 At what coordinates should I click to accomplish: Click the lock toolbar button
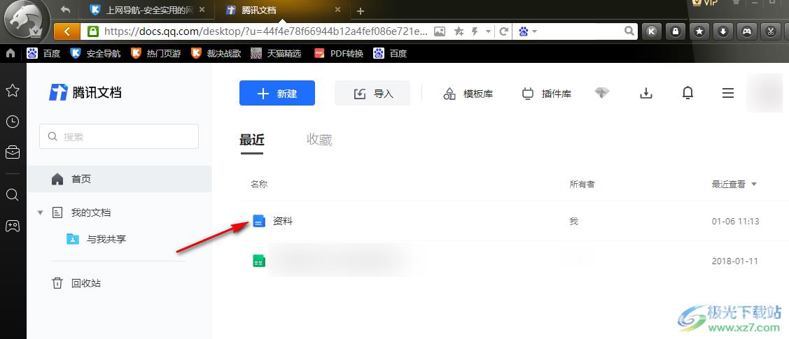676,31
